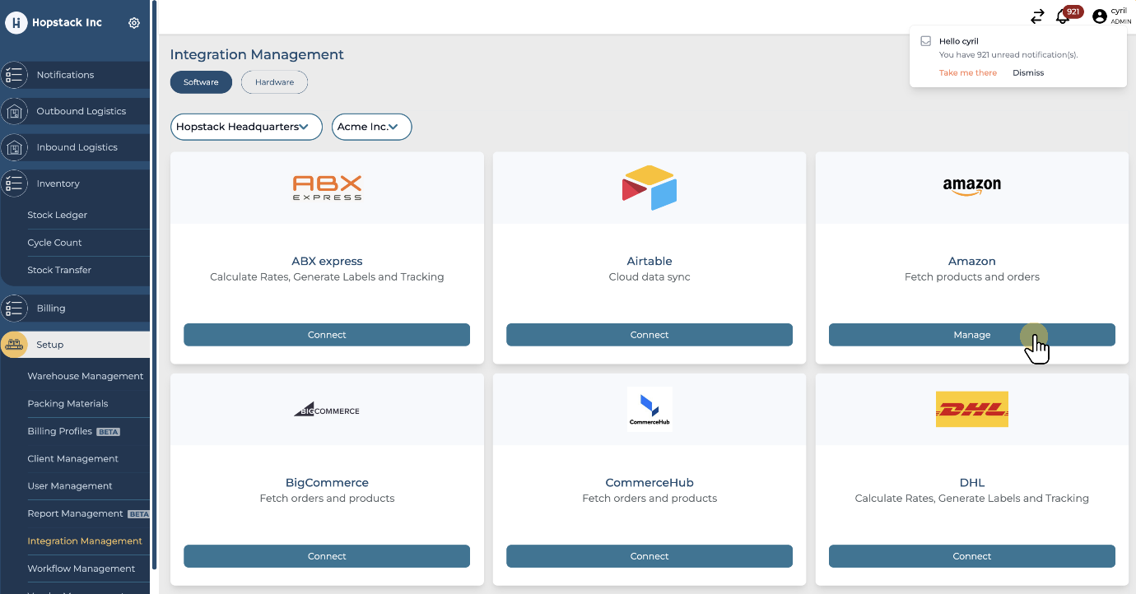Switch to the Hardware tab
1136x594 pixels.
tap(274, 82)
